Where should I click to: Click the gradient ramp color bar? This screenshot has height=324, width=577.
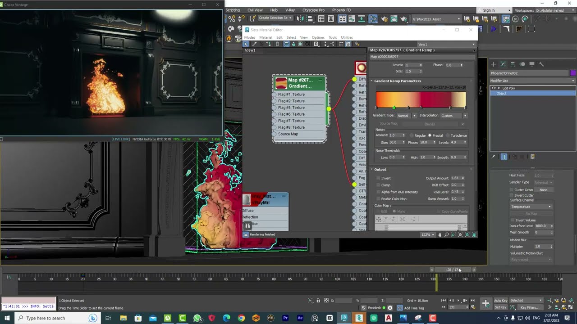coord(421,99)
